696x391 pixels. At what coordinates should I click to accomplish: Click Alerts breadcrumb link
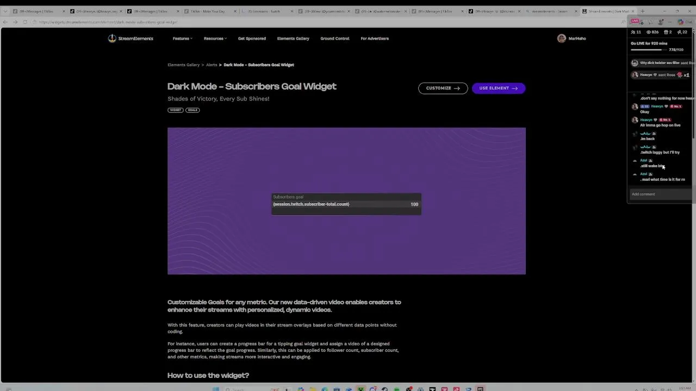coord(212,65)
